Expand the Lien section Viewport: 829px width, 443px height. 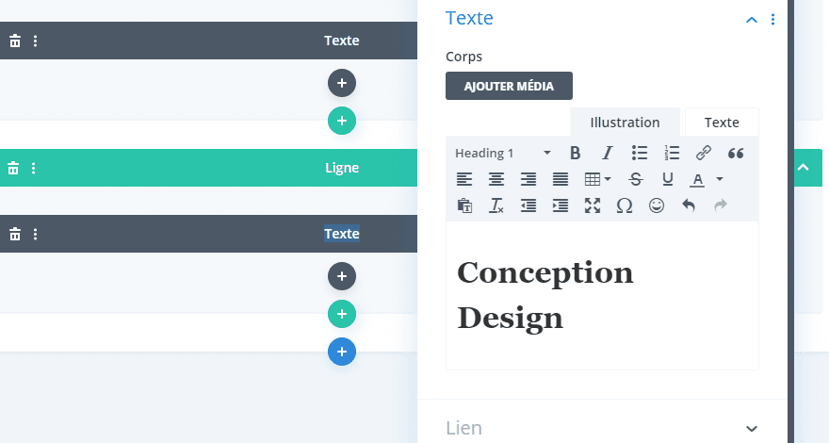[x=603, y=428]
